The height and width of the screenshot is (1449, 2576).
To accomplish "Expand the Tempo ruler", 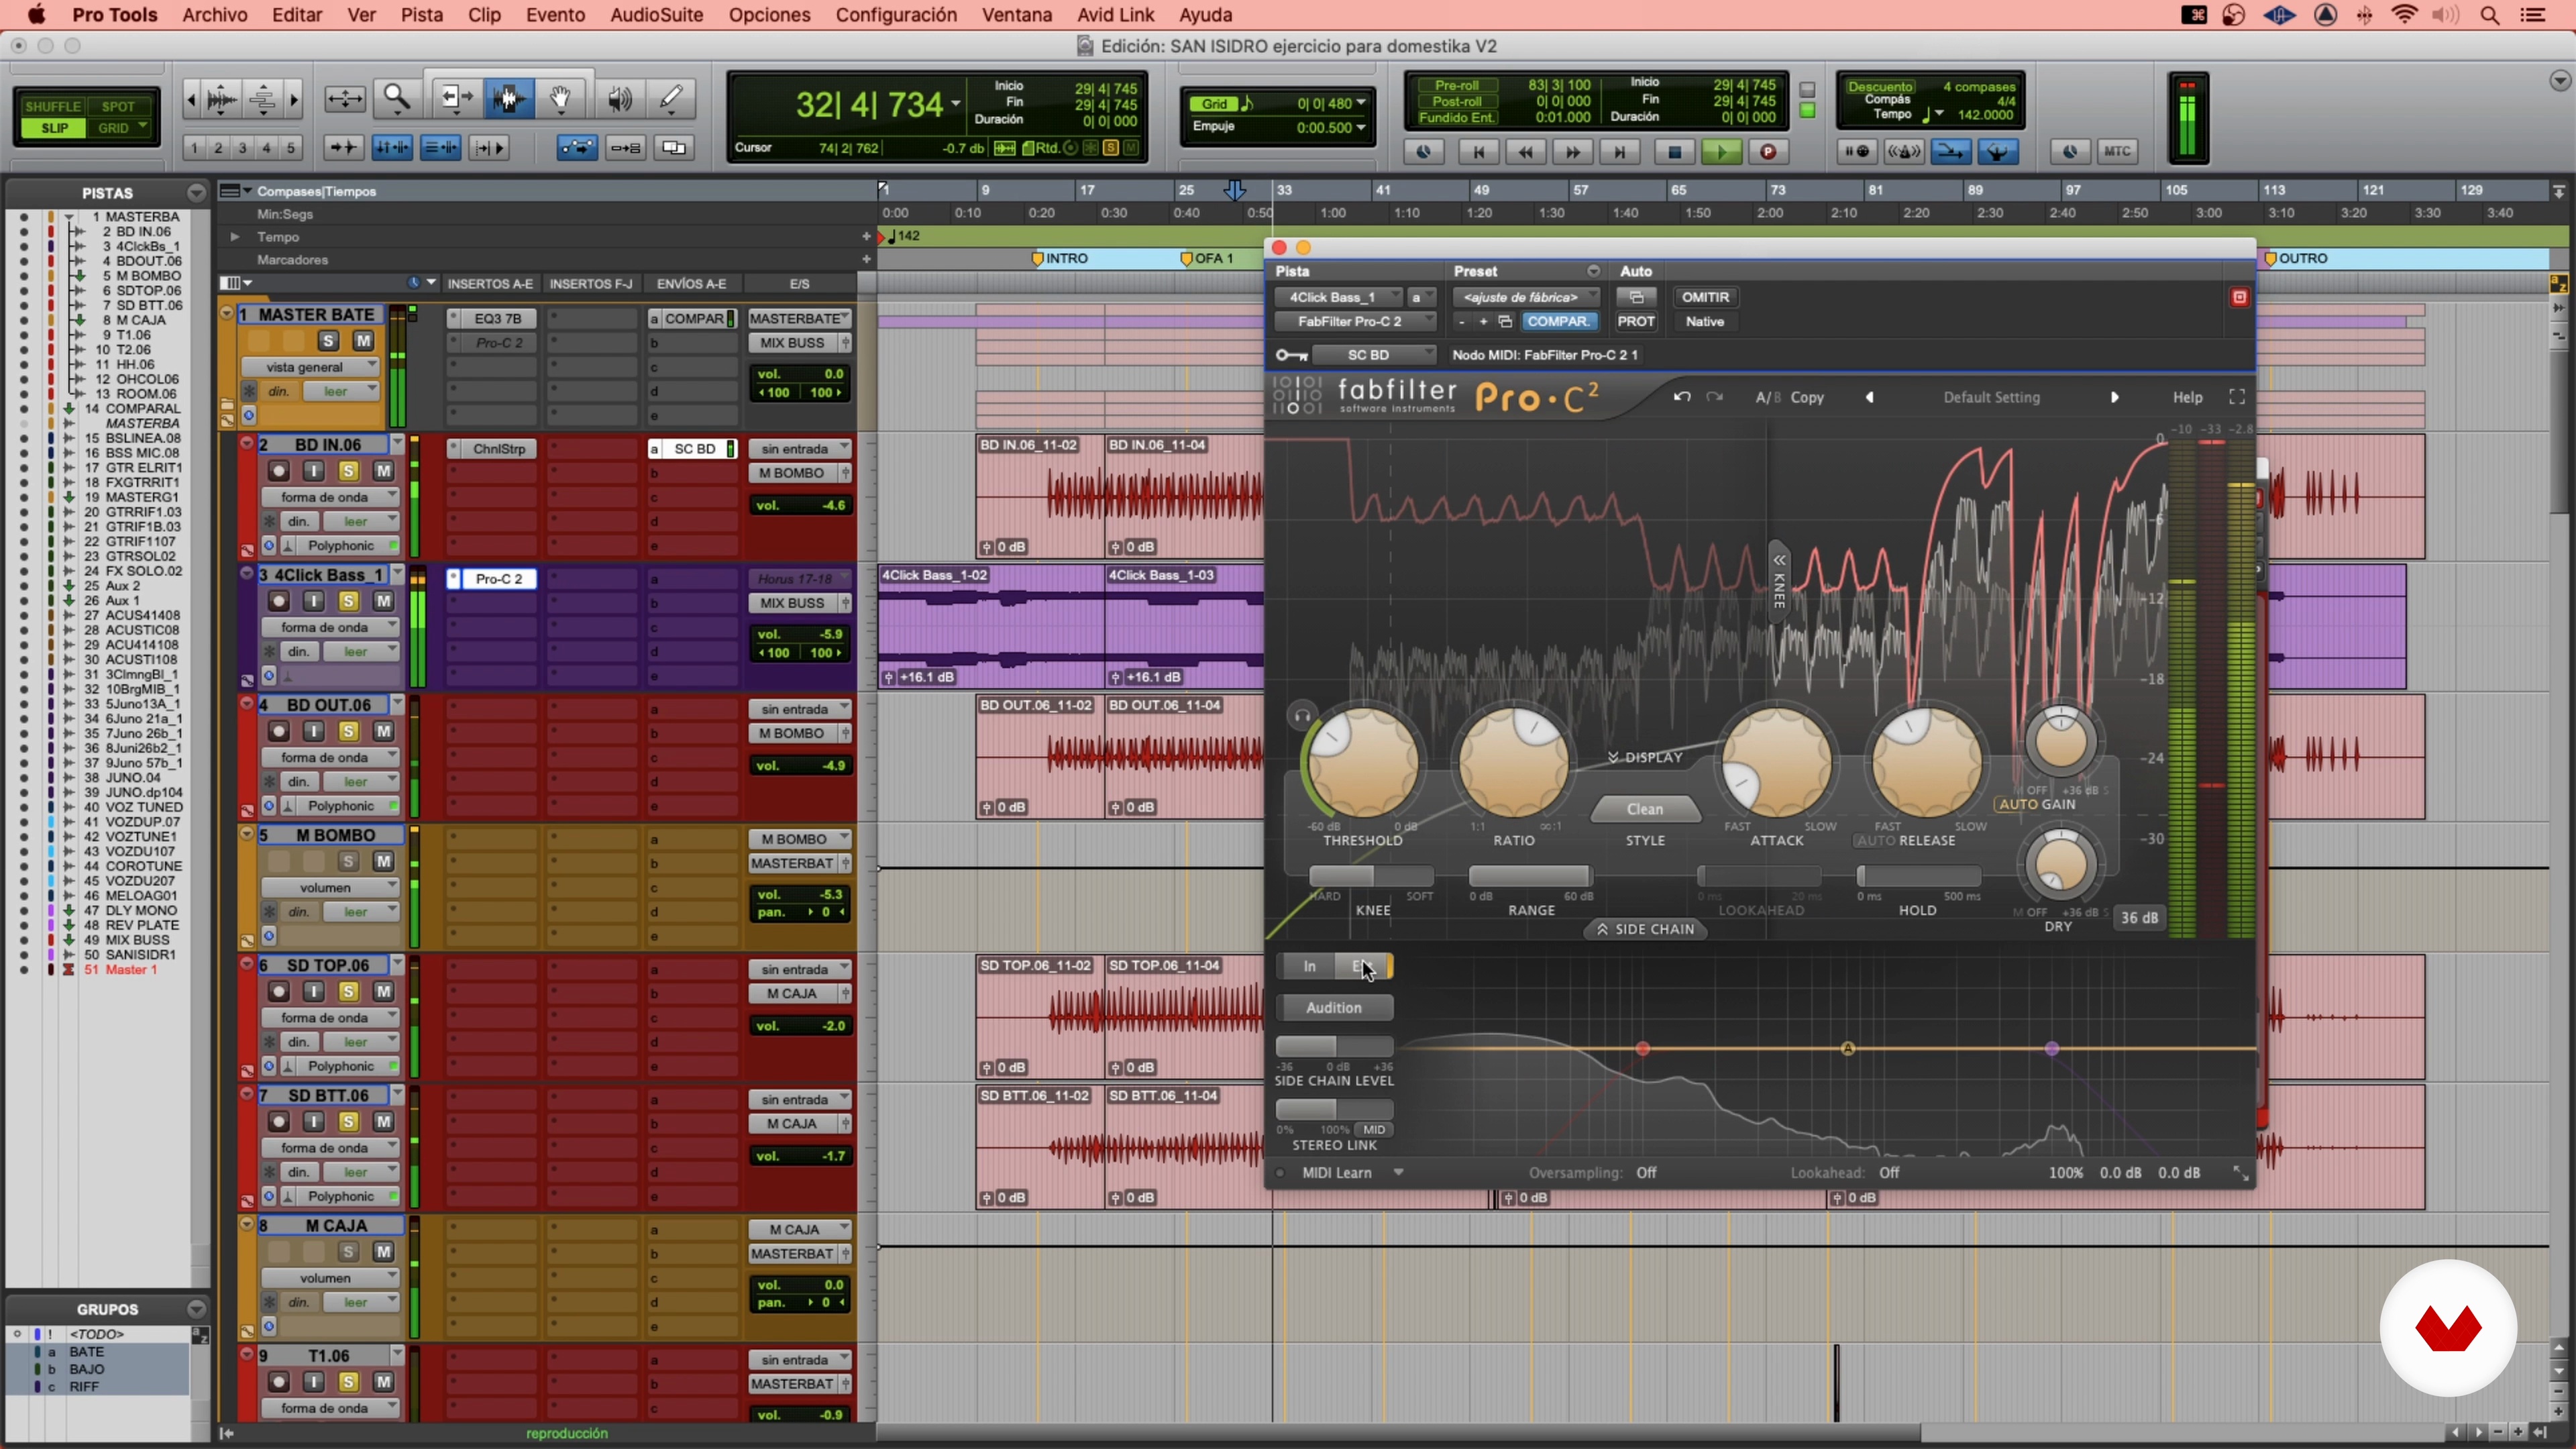I will click(x=234, y=237).
